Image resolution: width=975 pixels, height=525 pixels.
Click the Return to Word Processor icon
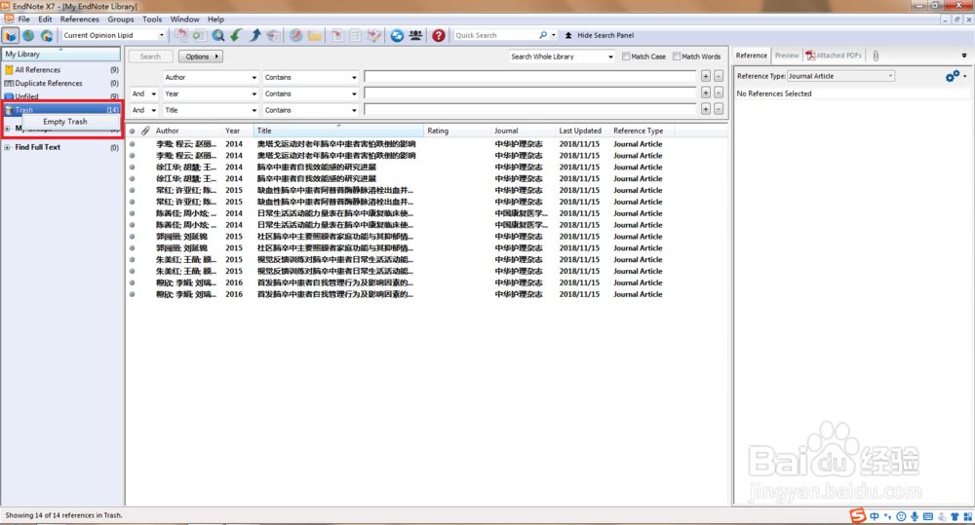pos(373,35)
